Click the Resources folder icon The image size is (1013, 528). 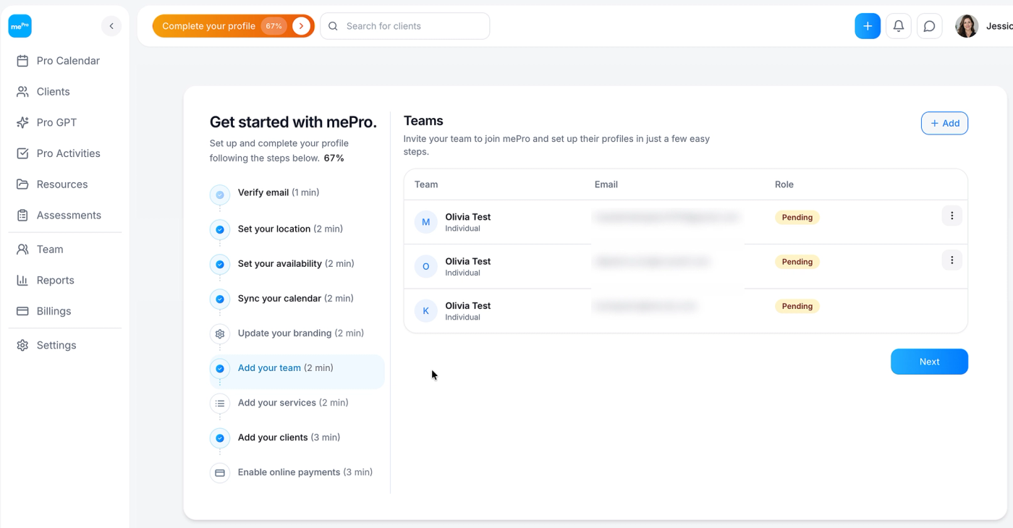(22, 184)
